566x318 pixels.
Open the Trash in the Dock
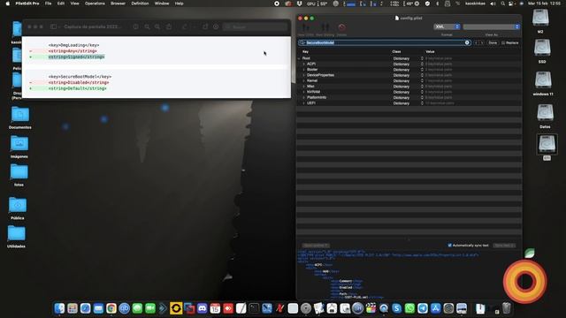click(x=507, y=308)
